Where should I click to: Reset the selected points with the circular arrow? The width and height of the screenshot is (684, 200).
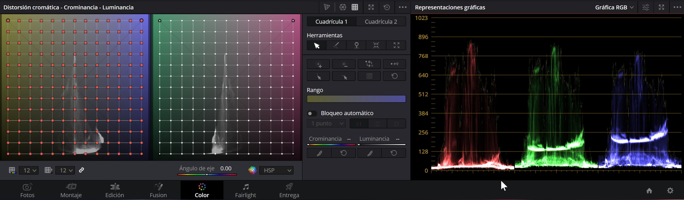point(394,76)
